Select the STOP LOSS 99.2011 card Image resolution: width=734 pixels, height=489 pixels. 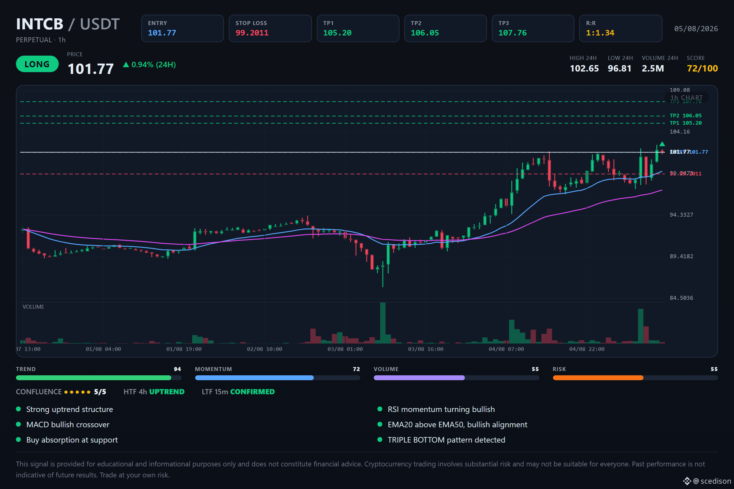pos(270,28)
